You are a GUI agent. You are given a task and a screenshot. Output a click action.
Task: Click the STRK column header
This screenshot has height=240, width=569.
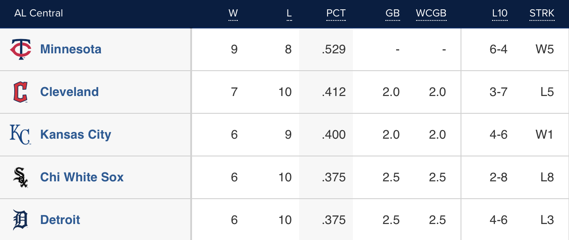pos(542,13)
